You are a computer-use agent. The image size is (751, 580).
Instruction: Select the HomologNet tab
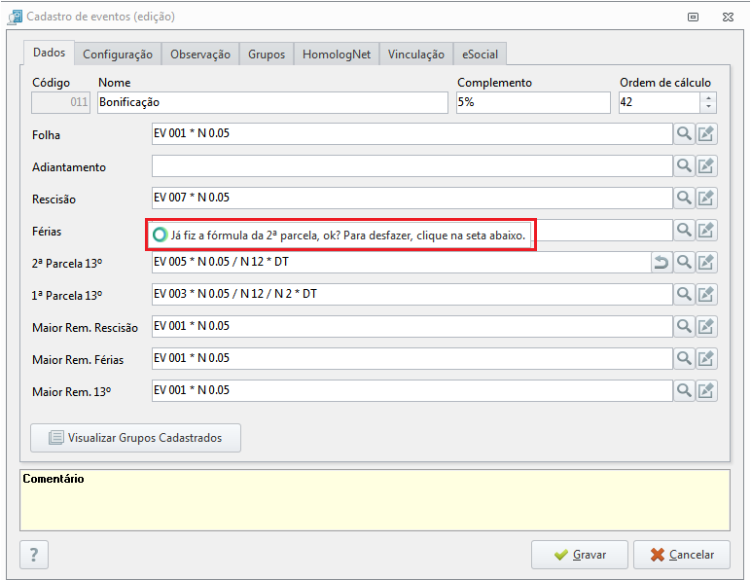click(337, 54)
